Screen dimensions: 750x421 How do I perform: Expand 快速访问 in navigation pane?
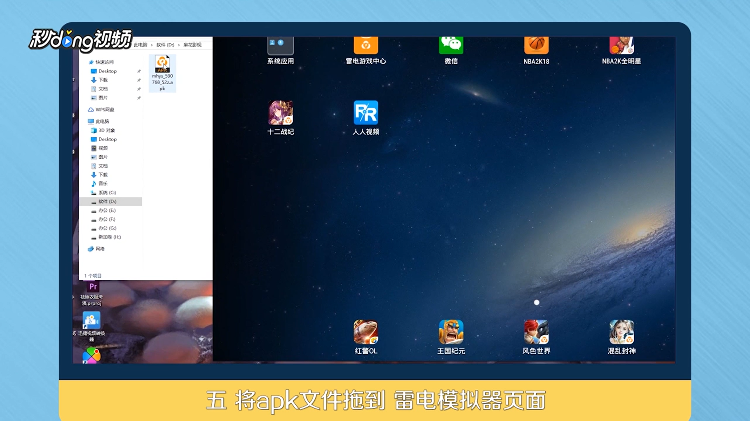[104, 62]
